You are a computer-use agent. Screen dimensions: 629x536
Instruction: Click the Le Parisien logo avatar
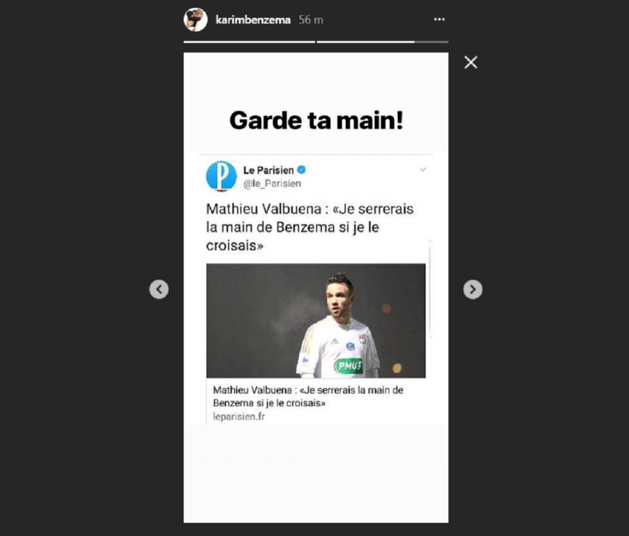point(222,176)
